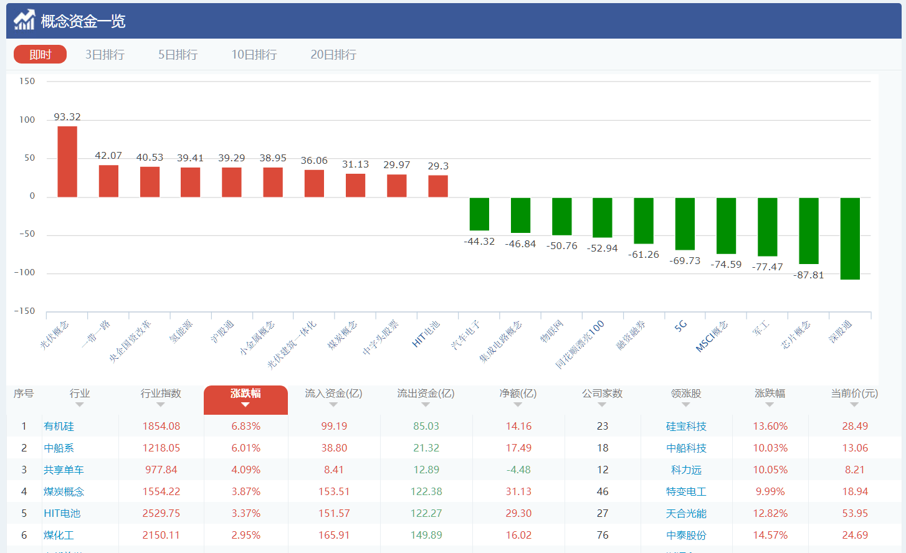Select the 即时 ranking tab
906x553 pixels.
(x=41, y=55)
